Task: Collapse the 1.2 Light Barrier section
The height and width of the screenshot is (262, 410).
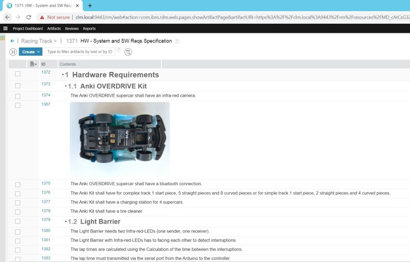Action: pos(66,222)
